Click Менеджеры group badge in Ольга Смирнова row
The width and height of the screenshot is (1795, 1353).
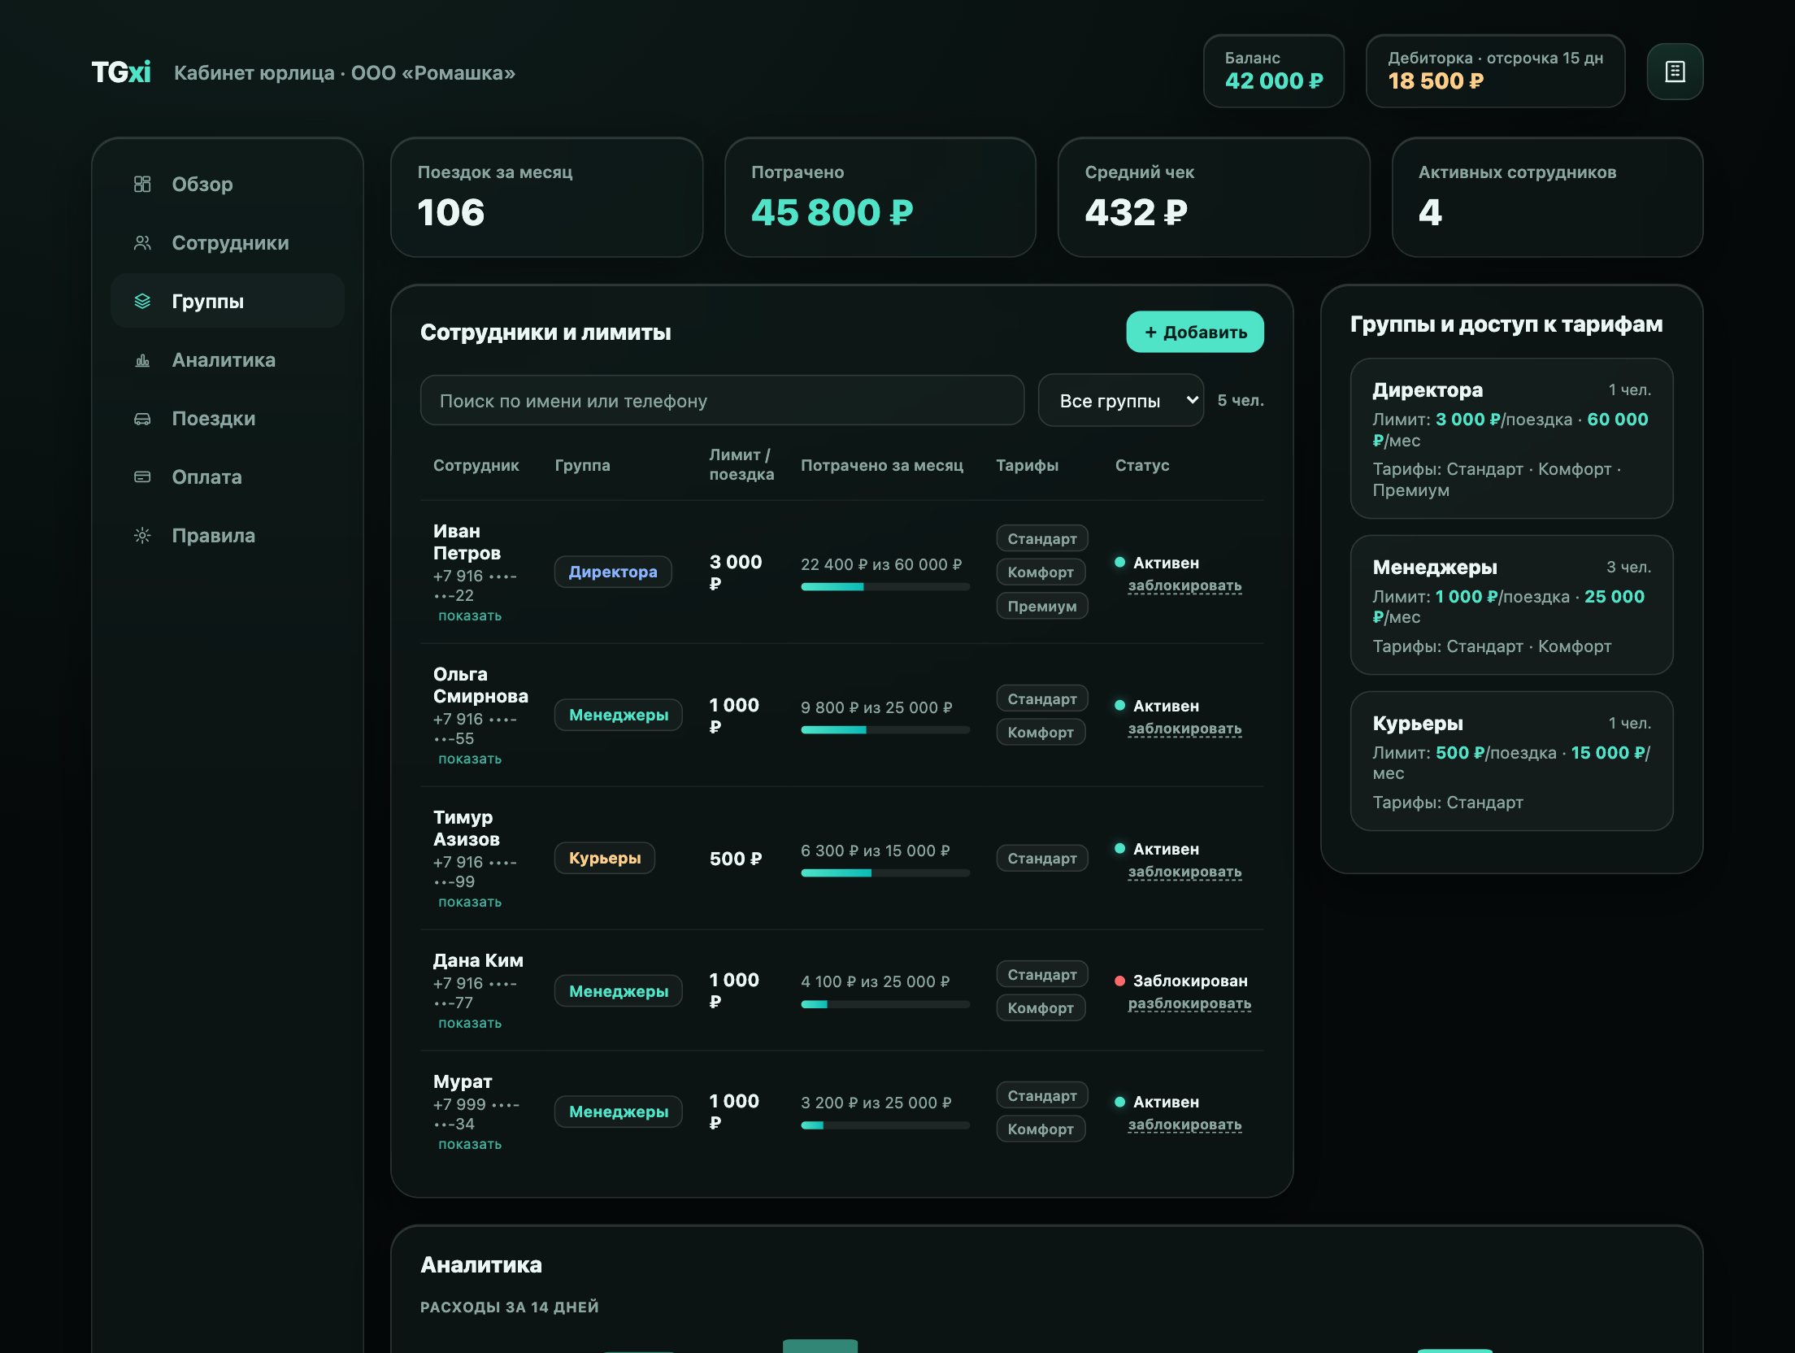coord(619,715)
